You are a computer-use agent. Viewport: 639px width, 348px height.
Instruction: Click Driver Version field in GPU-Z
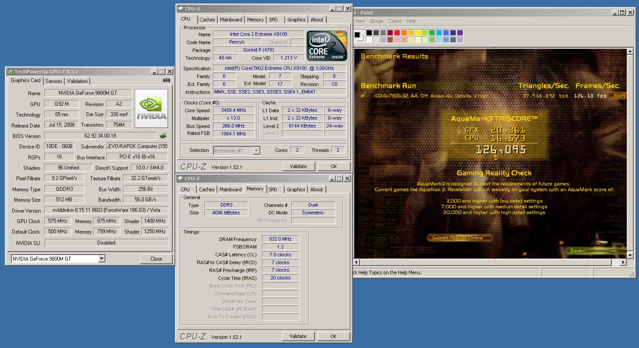(106, 210)
